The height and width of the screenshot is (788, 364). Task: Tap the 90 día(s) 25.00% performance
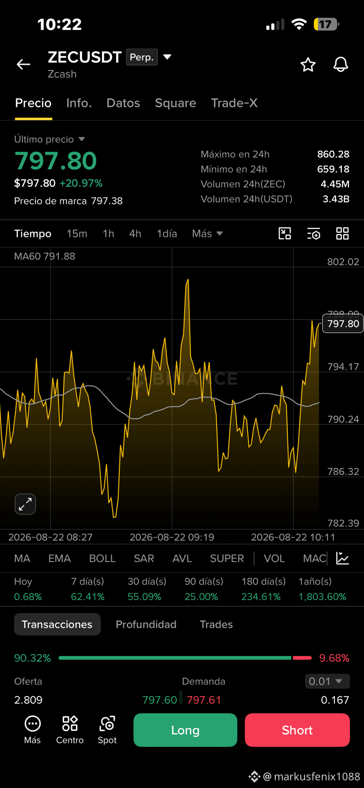point(204,589)
